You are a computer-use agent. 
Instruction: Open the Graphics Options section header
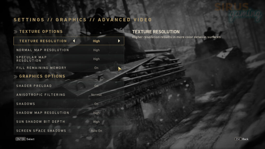coord(42,76)
